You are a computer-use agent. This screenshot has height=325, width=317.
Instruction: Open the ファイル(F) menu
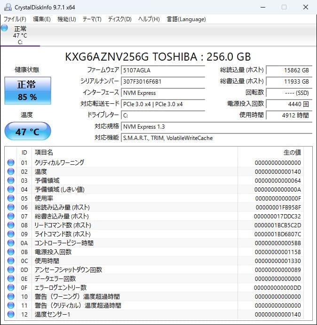(x=15, y=19)
